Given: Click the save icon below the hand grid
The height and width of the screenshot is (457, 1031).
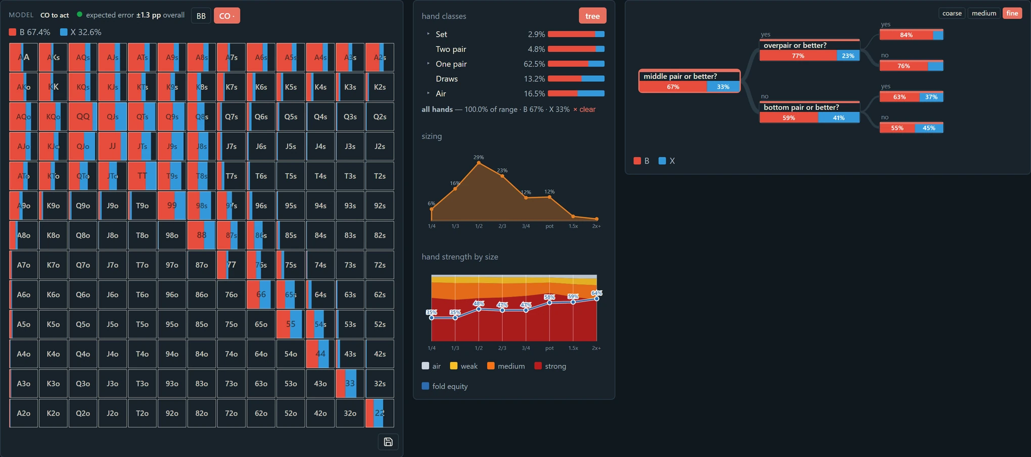Looking at the screenshot, I should (388, 442).
